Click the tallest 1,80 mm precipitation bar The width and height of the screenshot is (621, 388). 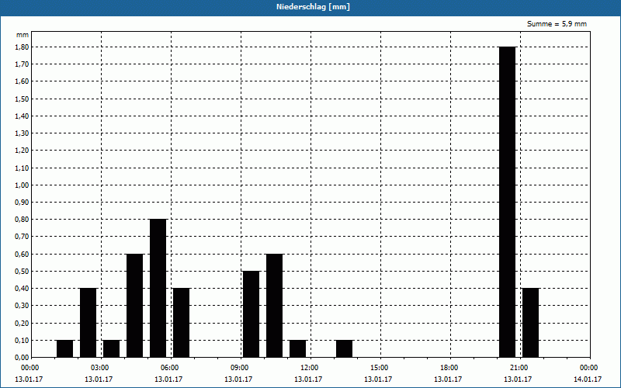pos(508,202)
